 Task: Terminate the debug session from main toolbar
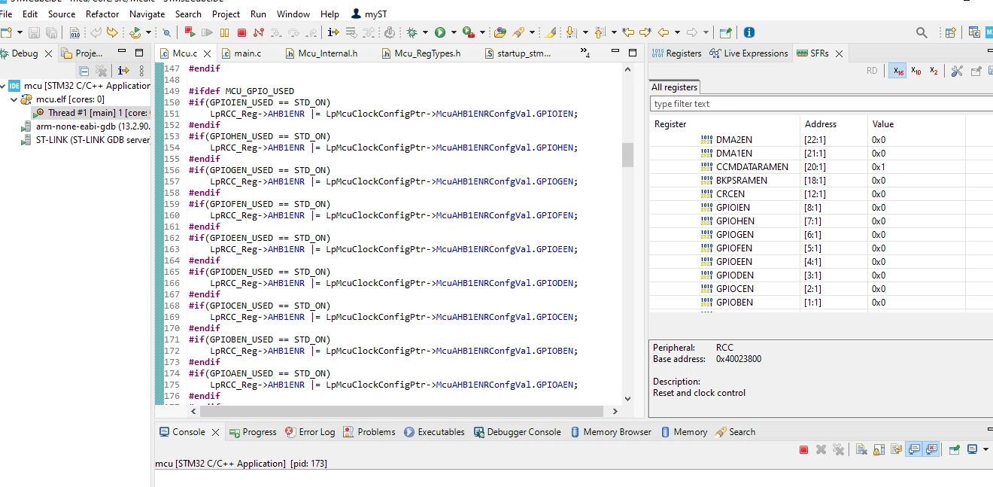pos(241,32)
